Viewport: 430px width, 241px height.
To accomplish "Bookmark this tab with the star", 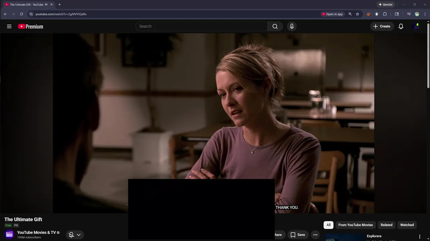I will pos(357,14).
